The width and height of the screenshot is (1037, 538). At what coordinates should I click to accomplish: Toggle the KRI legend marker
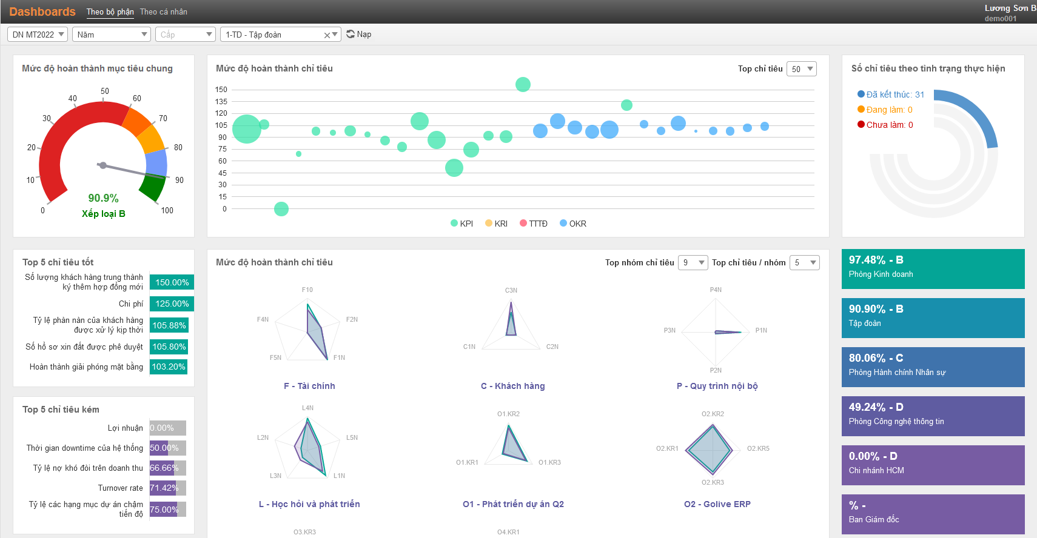tap(489, 223)
